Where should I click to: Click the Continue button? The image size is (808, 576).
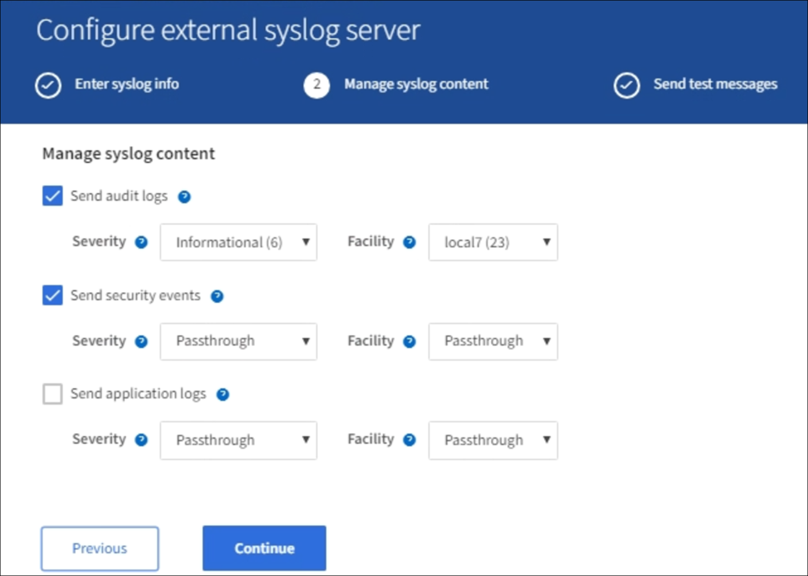(264, 548)
